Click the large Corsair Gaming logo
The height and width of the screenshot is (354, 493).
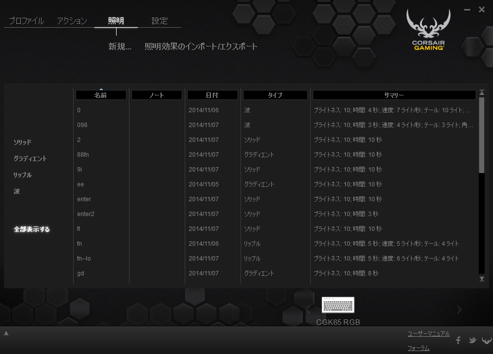point(428,30)
